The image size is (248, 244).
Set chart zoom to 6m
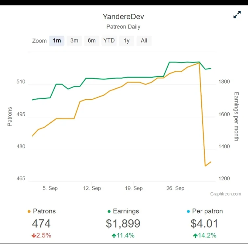tap(92, 41)
